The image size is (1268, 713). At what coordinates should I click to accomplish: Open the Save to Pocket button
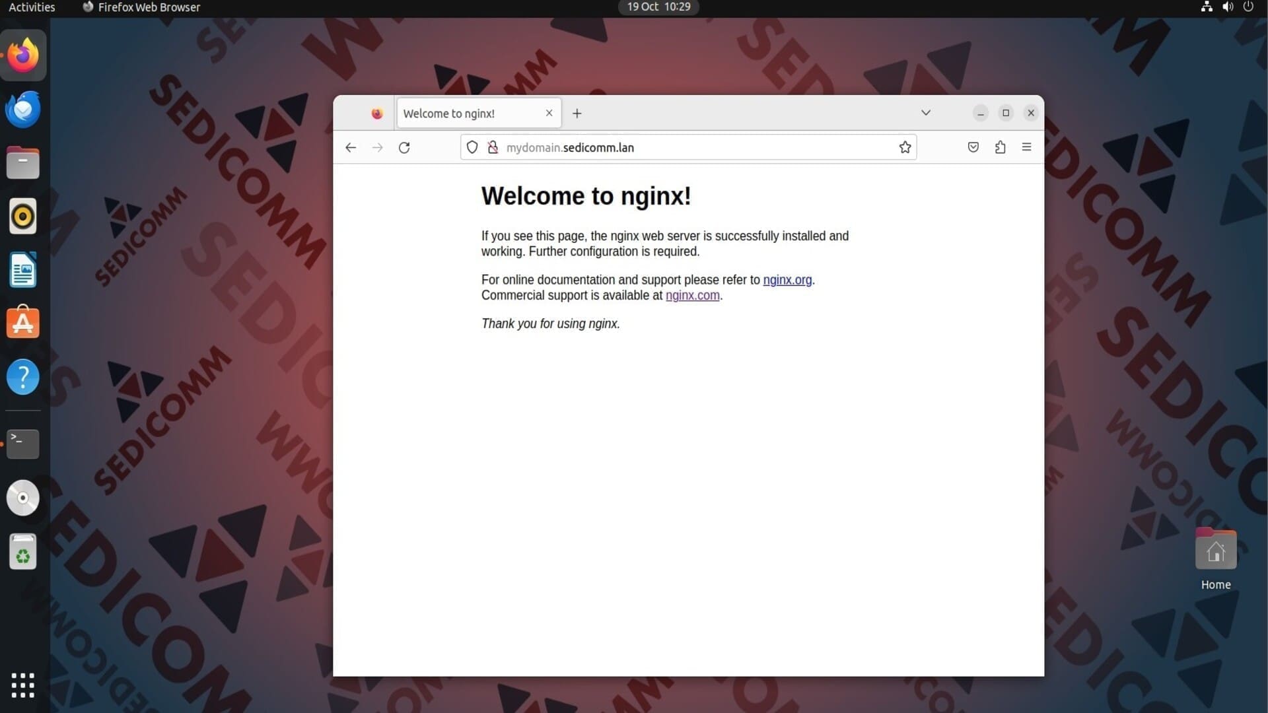pyautogui.click(x=973, y=147)
